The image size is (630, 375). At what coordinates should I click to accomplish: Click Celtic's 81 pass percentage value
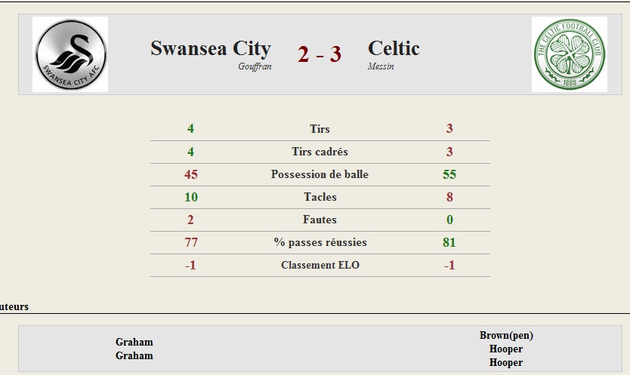449,242
